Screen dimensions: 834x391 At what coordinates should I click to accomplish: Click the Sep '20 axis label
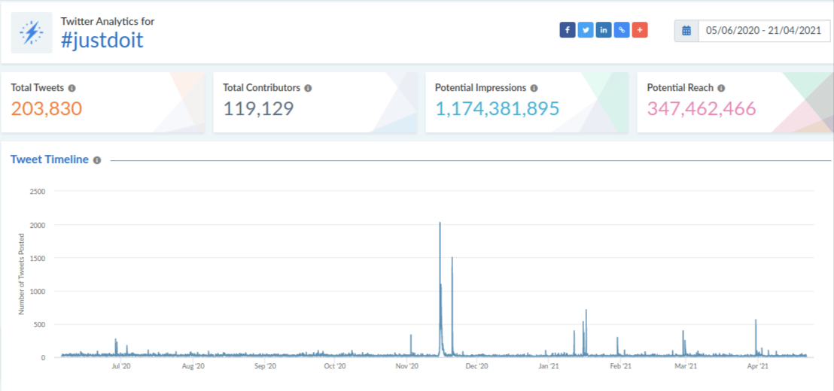tap(265, 366)
